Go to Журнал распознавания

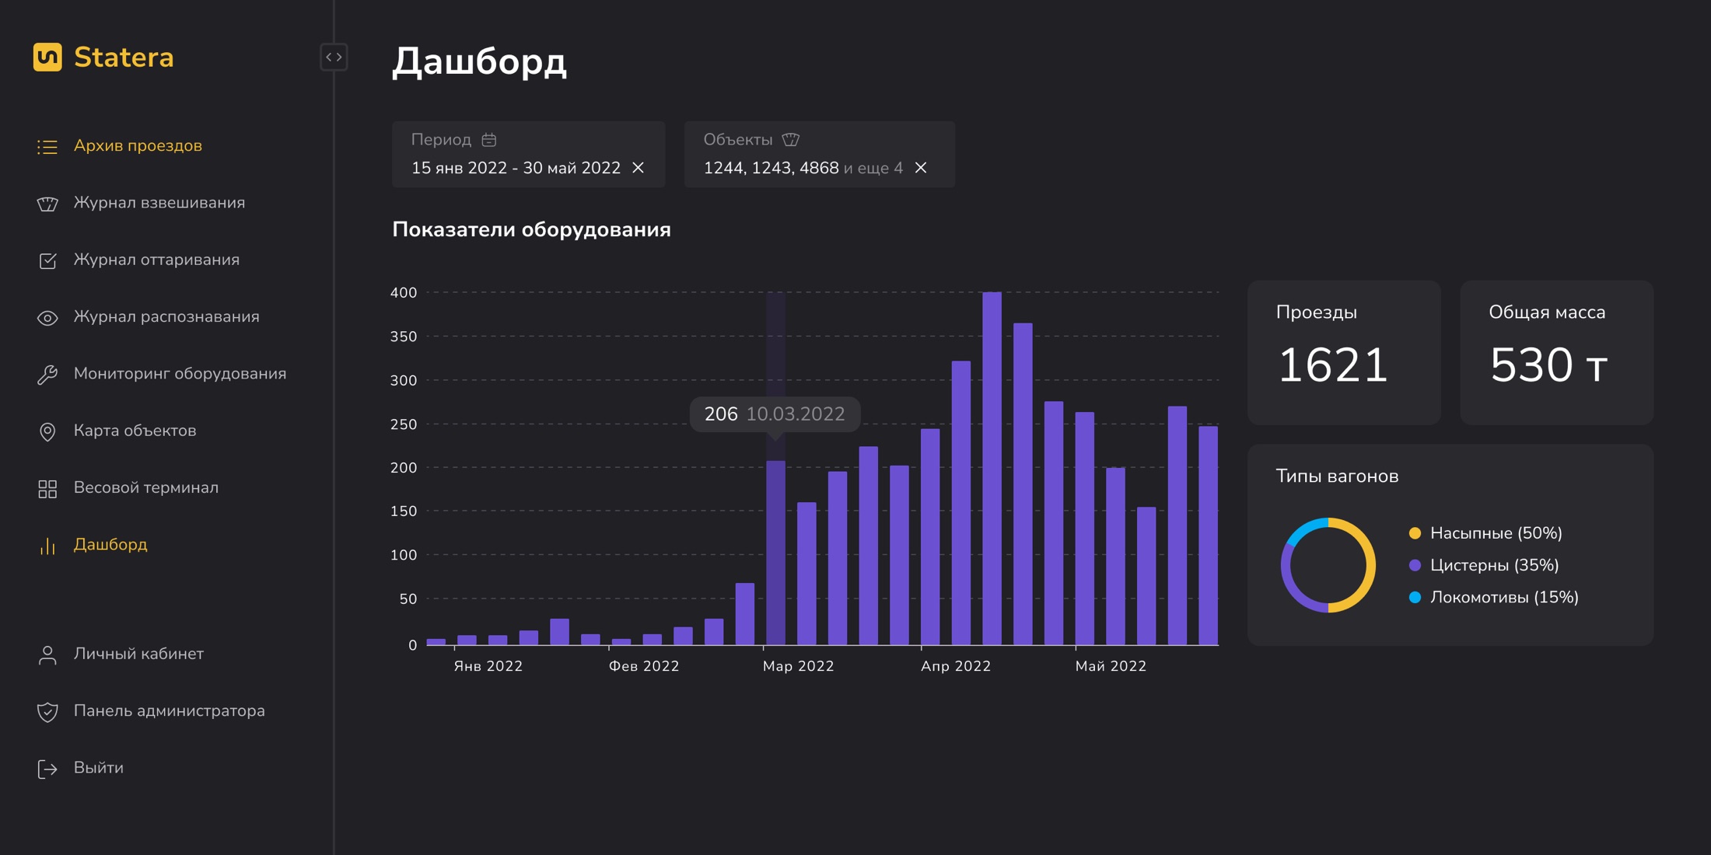tap(166, 317)
